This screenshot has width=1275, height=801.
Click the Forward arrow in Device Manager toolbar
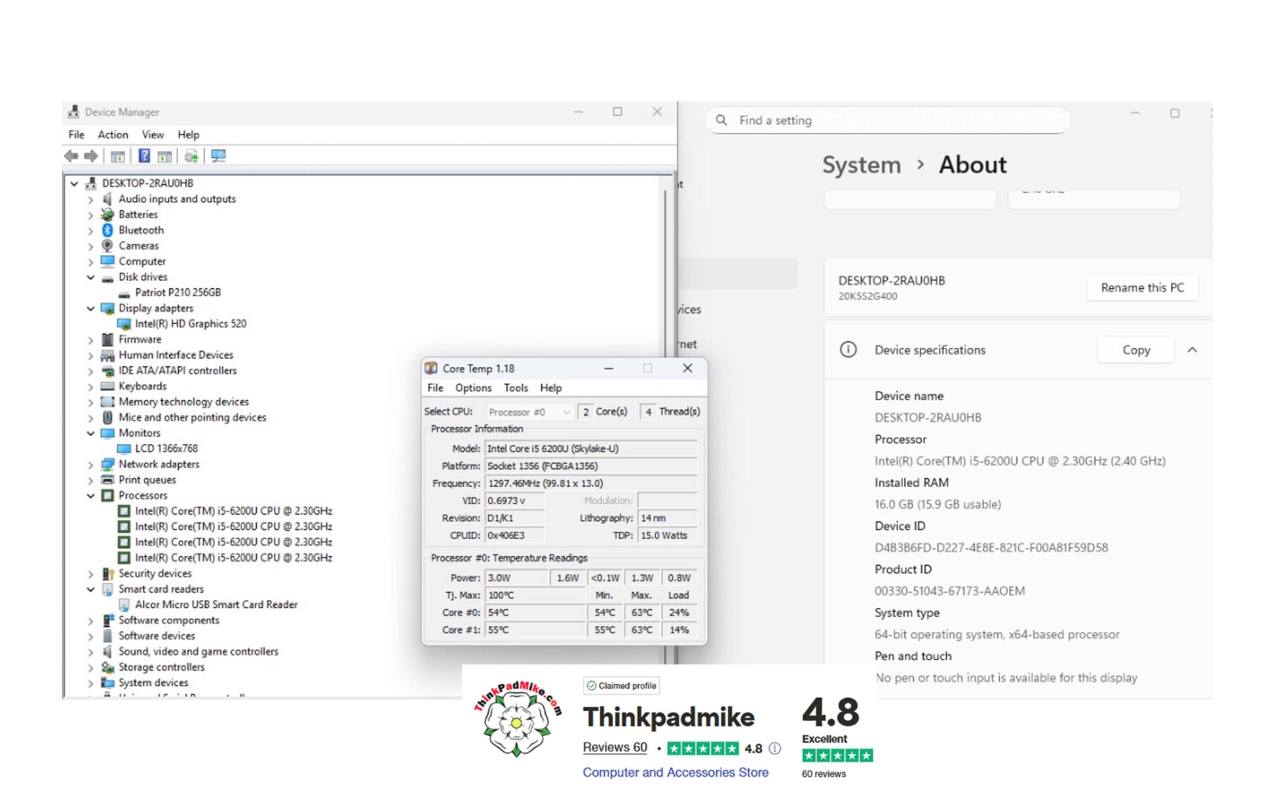coord(91,156)
